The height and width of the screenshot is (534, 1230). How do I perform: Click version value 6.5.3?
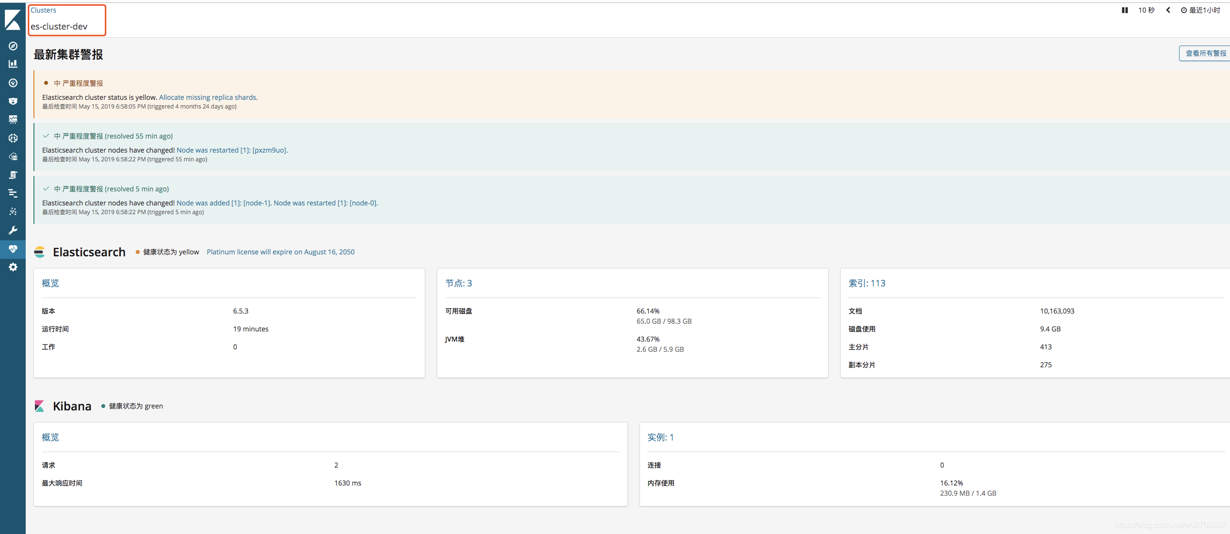[241, 311]
